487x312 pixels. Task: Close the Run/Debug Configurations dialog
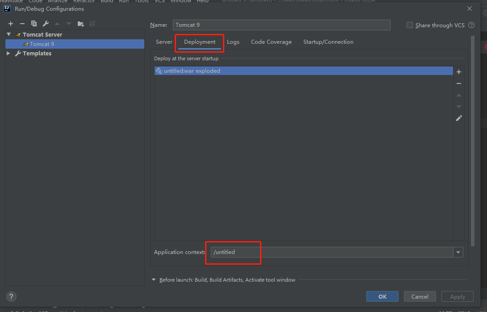(x=470, y=8)
